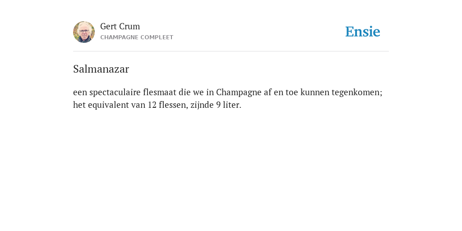Click the Salmanazar heading
This screenshot has height=231, width=462.
coord(101,69)
